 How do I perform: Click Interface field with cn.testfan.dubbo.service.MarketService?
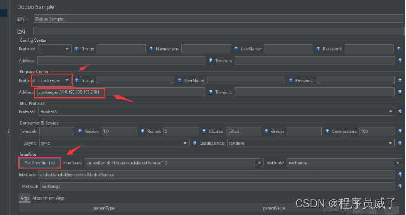pyautogui.click(x=217, y=175)
